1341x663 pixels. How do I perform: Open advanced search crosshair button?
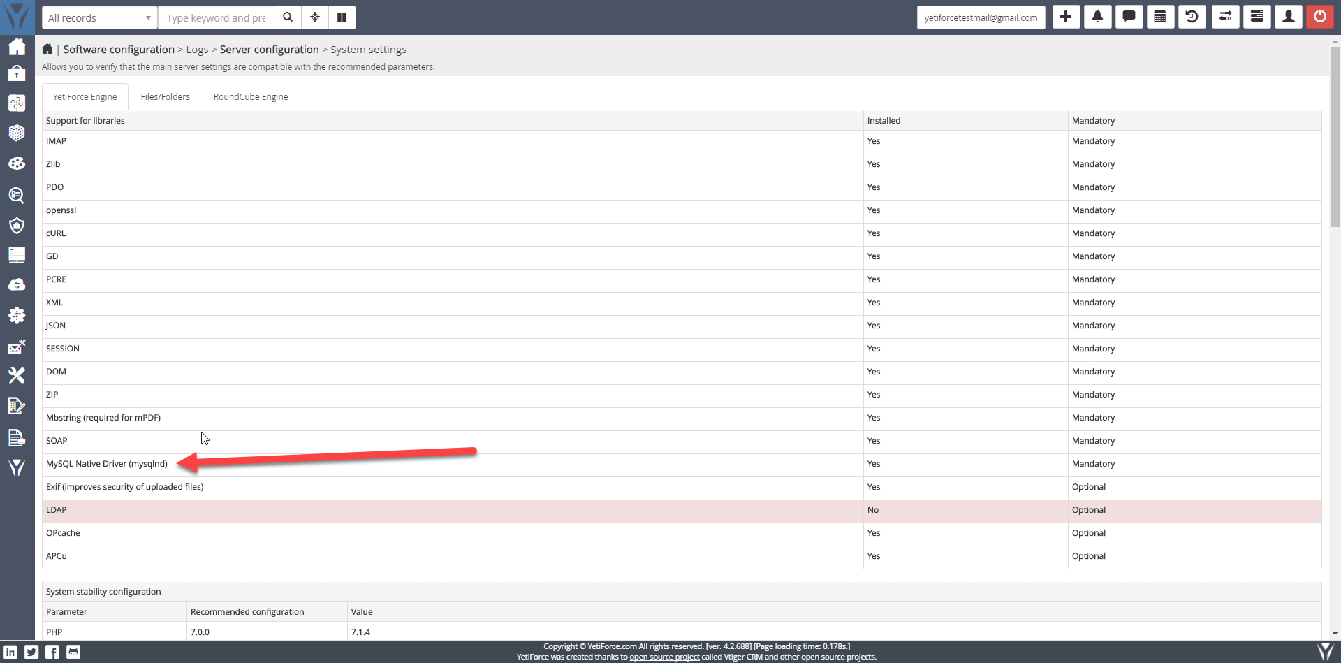tap(315, 17)
